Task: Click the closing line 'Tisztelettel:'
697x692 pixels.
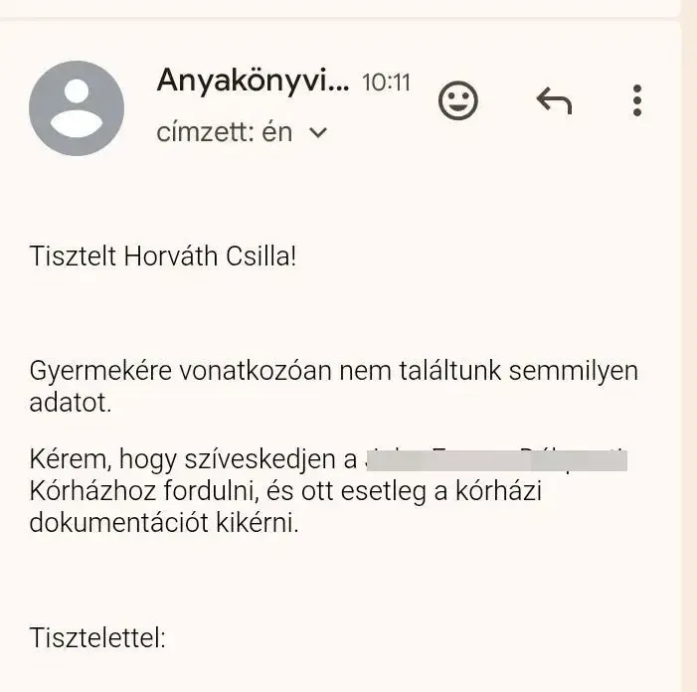Action: [97, 637]
